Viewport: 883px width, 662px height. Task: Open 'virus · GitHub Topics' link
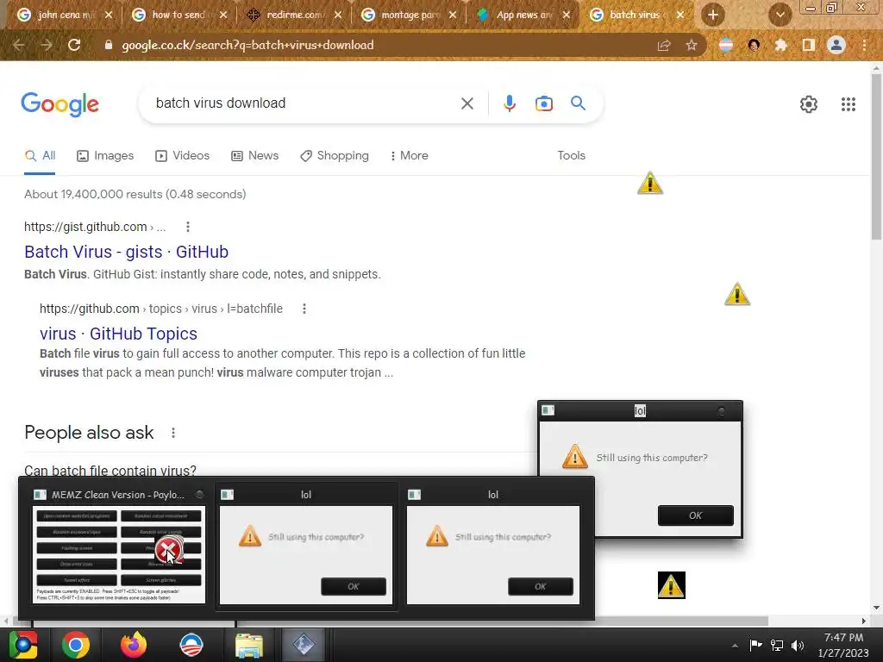coord(118,334)
